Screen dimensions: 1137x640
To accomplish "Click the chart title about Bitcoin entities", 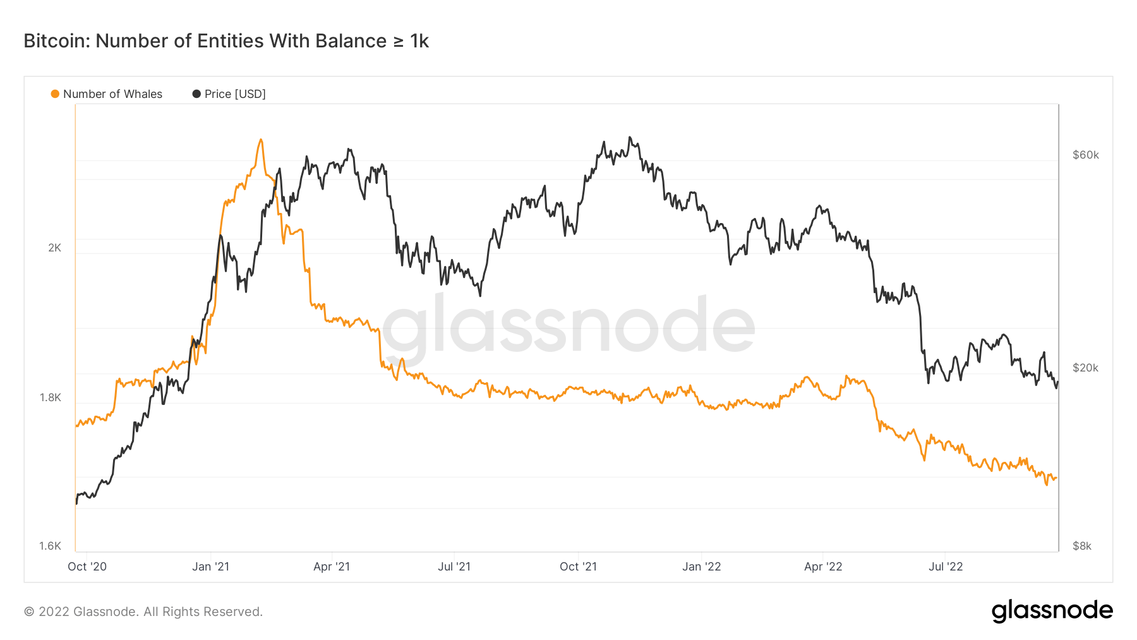I will 226,41.
